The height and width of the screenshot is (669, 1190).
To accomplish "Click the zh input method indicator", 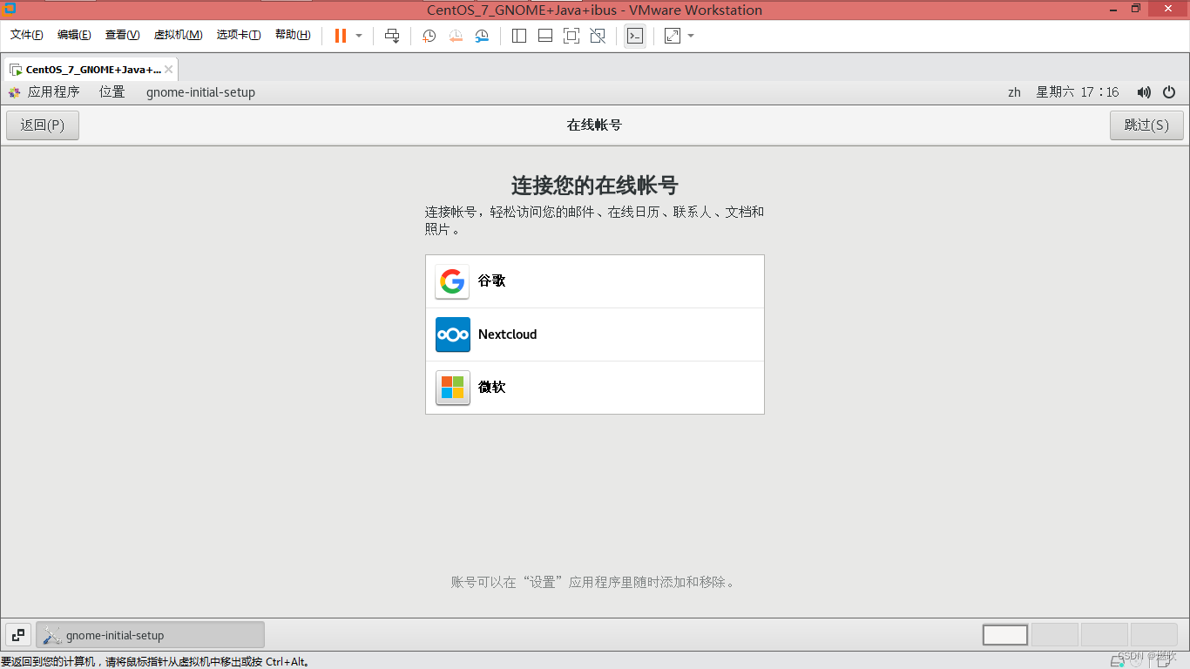I will point(1014,92).
